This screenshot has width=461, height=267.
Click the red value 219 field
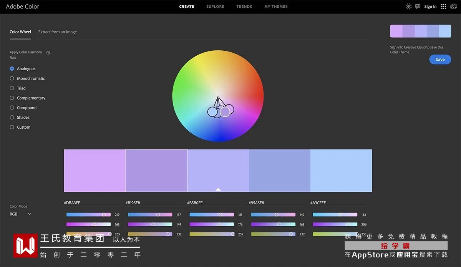117,215
